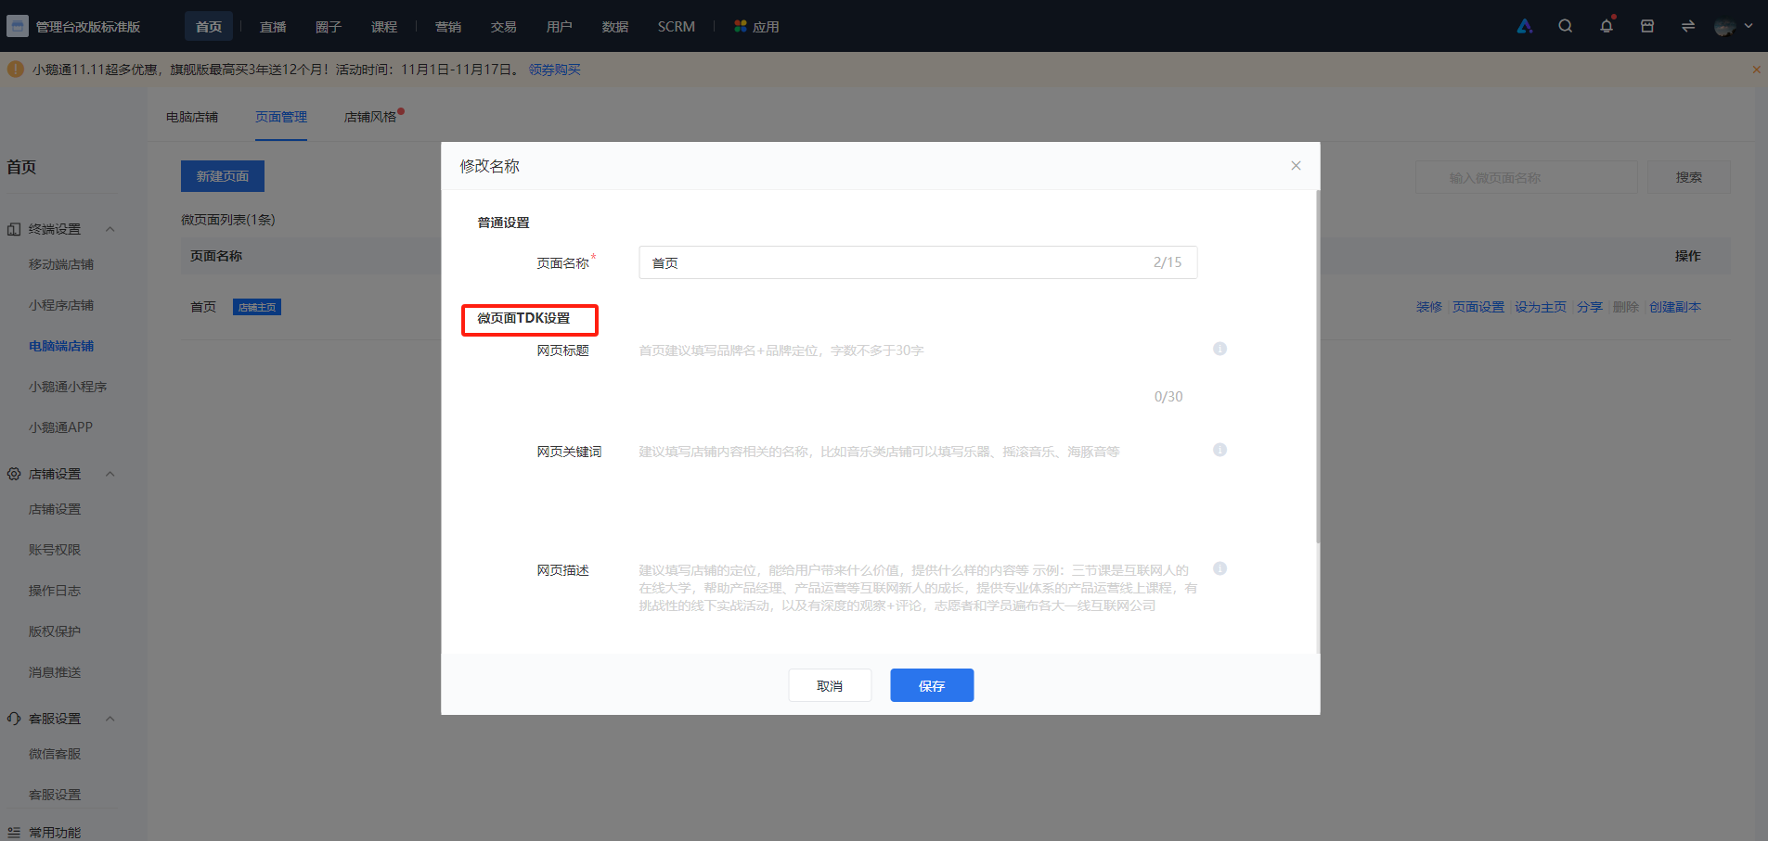The height and width of the screenshot is (841, 1768).
Task: Select 微信客服 in sidebar
Action: (55, 754)
